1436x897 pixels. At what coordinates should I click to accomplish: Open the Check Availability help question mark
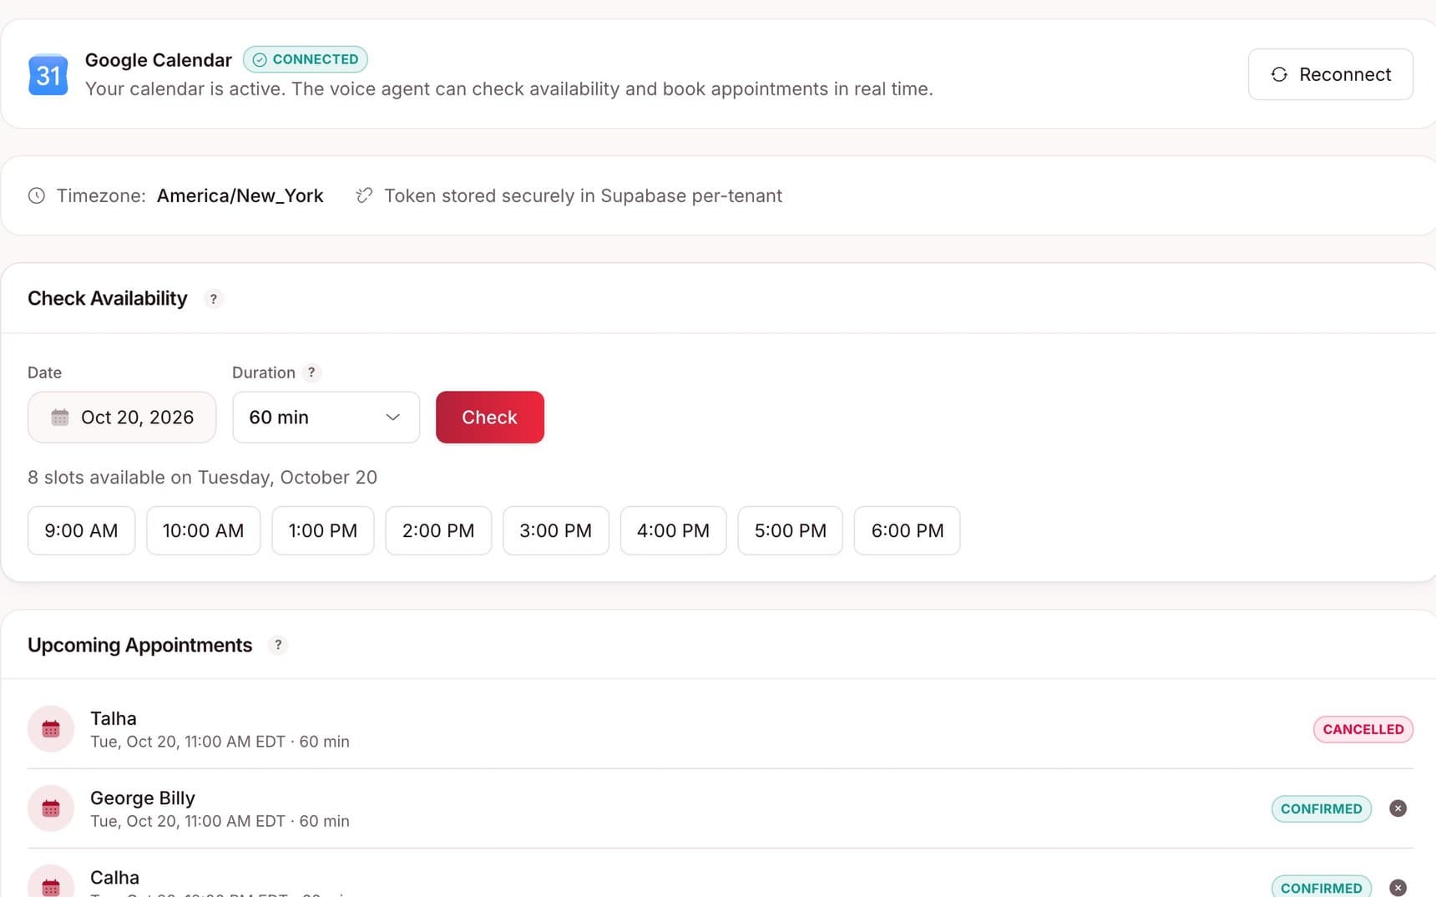point(214,299)
